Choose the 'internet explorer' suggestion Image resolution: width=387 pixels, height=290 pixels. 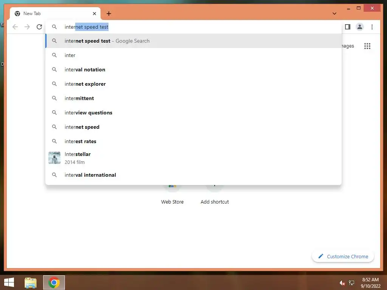(x=193, y=84)
